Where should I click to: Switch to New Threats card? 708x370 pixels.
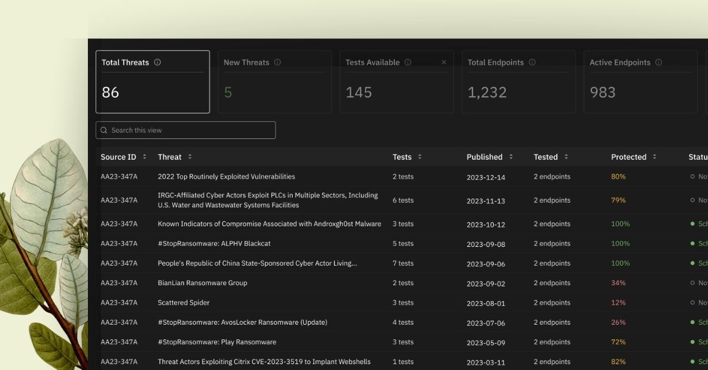274,82
